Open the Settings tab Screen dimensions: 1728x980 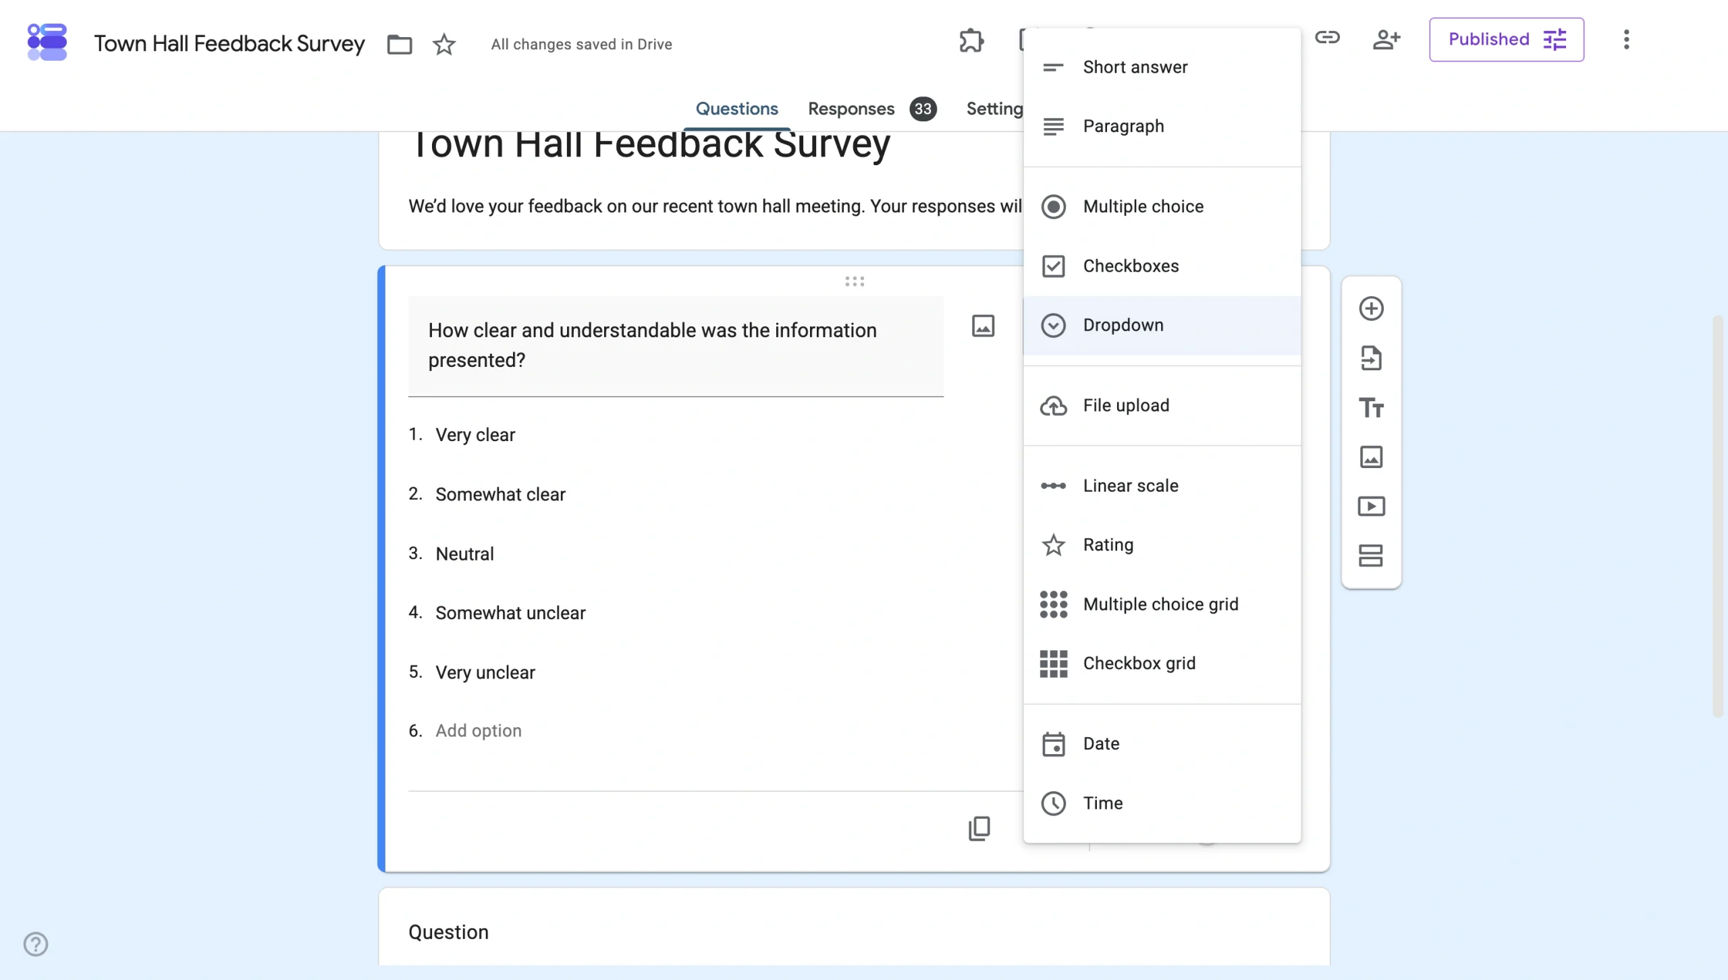tap(994, 109)
